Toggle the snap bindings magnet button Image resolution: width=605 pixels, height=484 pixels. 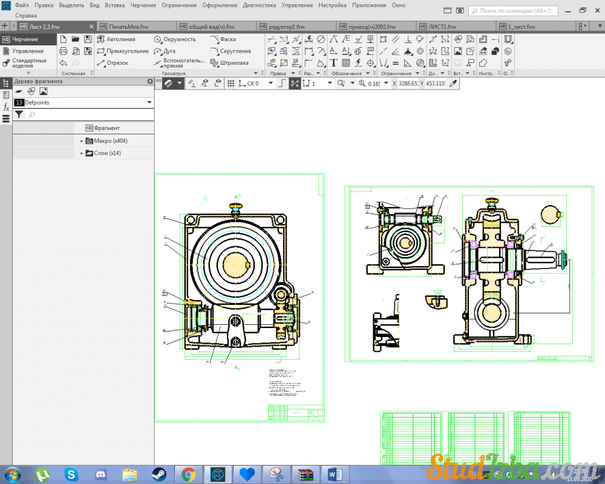click(169, 83)
